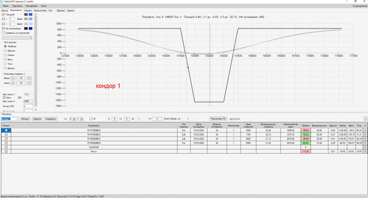Toggle the Текущий curve checkbox
This screenshot has width=368, height=198.
click(x=3, y=15)
